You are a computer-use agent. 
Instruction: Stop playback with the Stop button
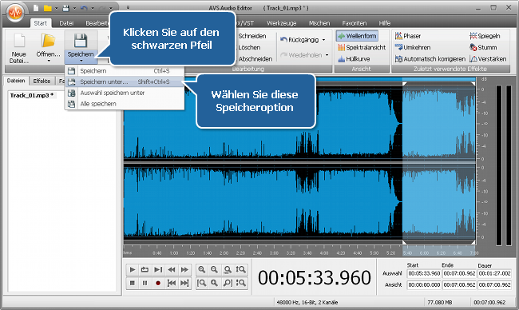[x=133, y=283]
